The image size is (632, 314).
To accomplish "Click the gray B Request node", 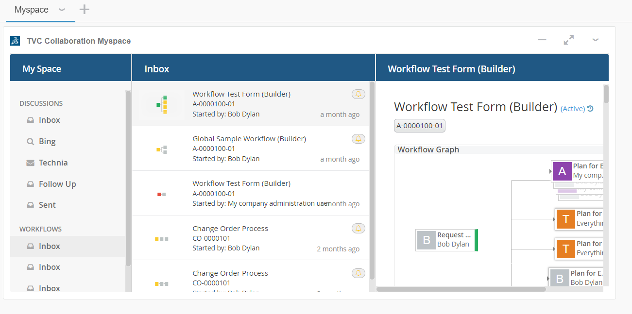I will pos(427,240).
